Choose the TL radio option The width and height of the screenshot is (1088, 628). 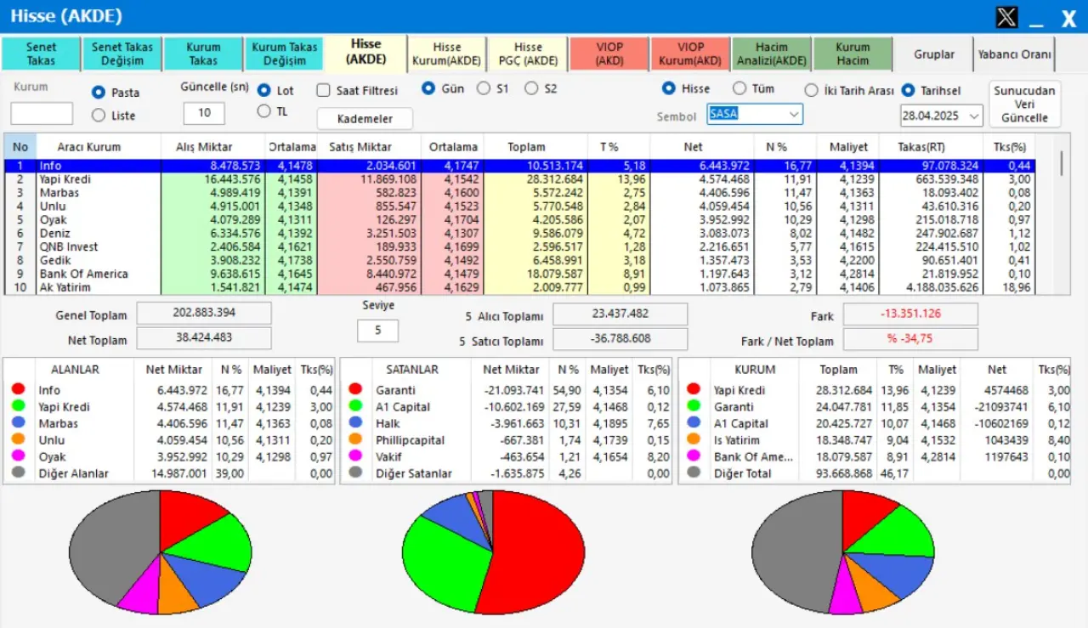pos(263,111)
